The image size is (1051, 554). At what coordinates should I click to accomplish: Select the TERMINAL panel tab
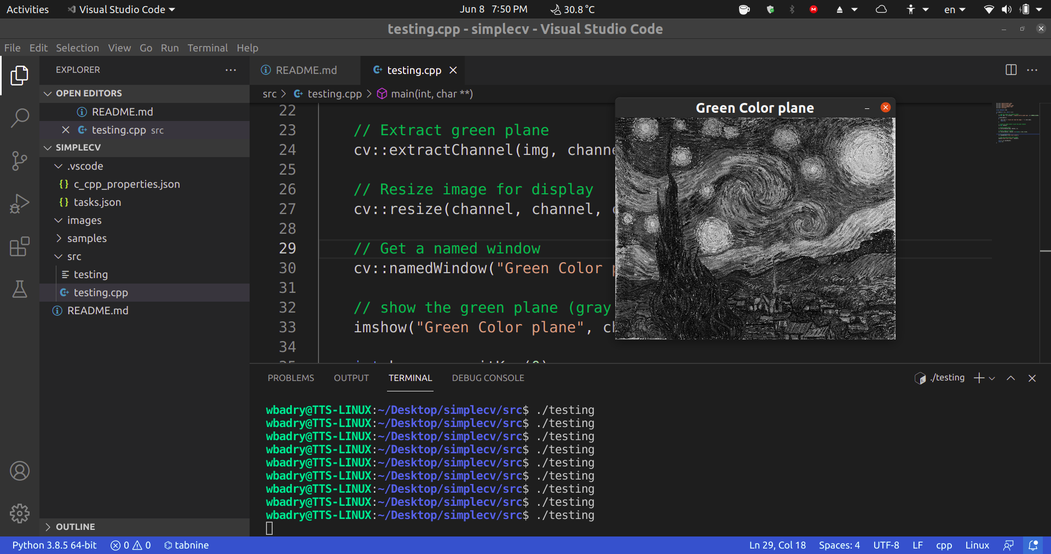coord(411,378)
